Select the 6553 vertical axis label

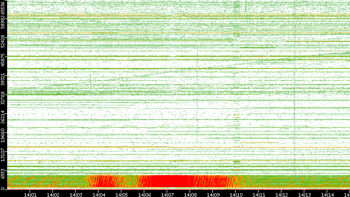click(x=3, y=172)
